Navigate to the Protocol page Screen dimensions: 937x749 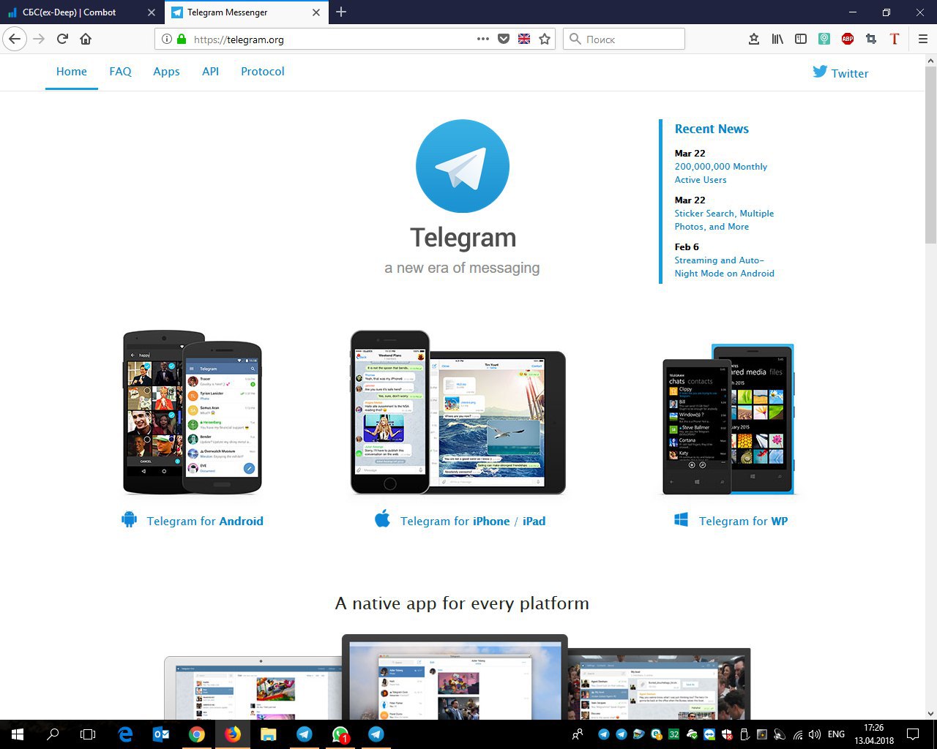coord(263,72)
